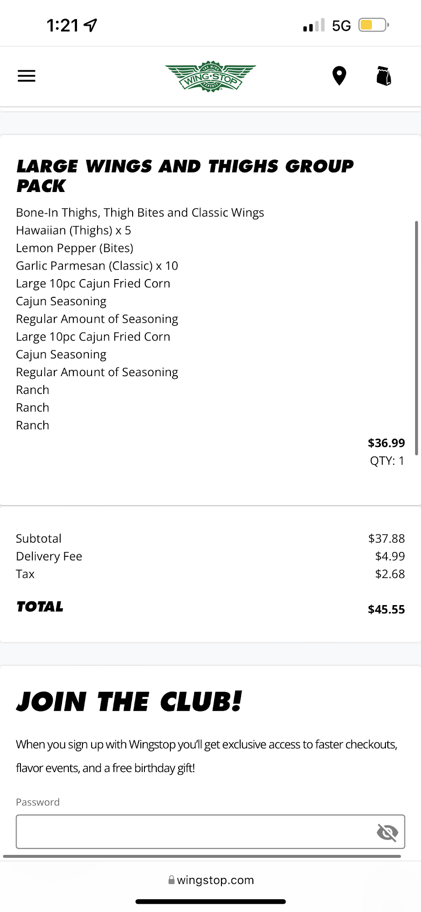Click the Password input field
421x912 pixels.
[196, 832]
